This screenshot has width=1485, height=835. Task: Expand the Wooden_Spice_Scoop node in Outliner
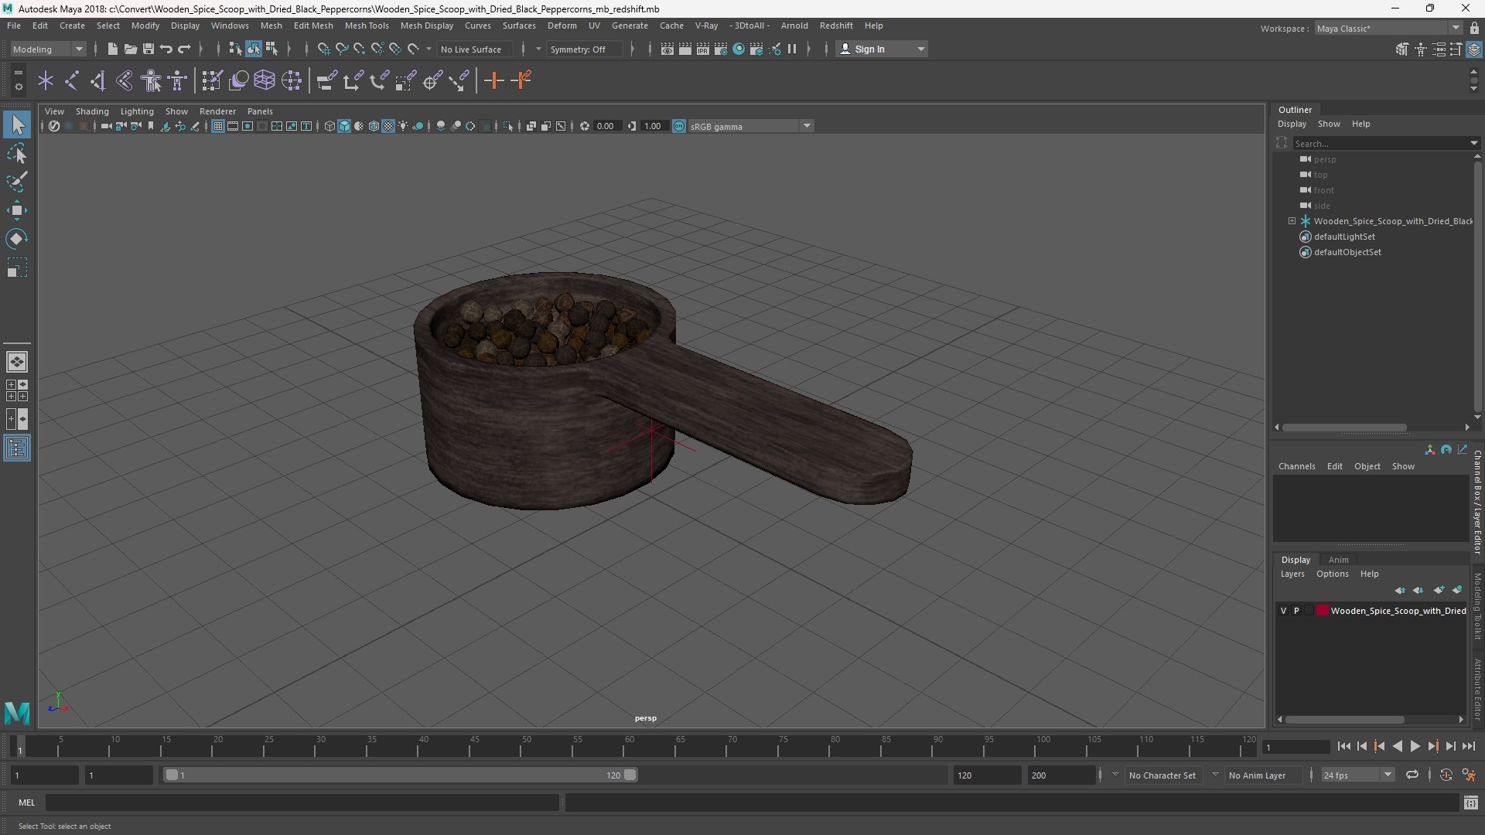[1292, 221]
